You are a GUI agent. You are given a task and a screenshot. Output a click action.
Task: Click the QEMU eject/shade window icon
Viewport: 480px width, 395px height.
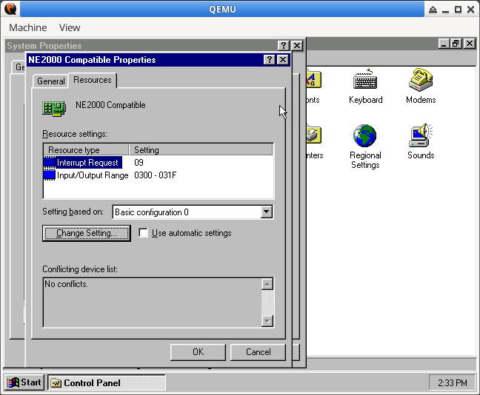[x=433, y=10]
